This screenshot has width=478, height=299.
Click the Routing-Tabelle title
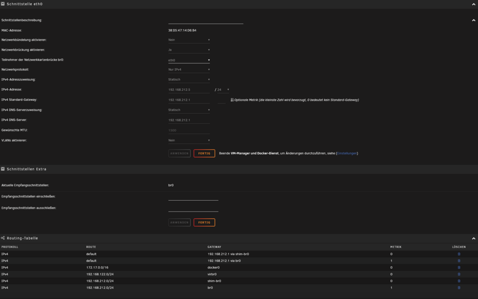[x=22, y=238]
